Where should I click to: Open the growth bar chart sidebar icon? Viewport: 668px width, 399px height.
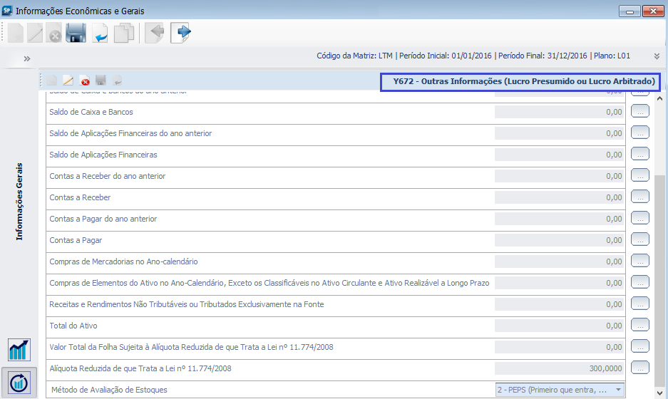coord(19,350)
